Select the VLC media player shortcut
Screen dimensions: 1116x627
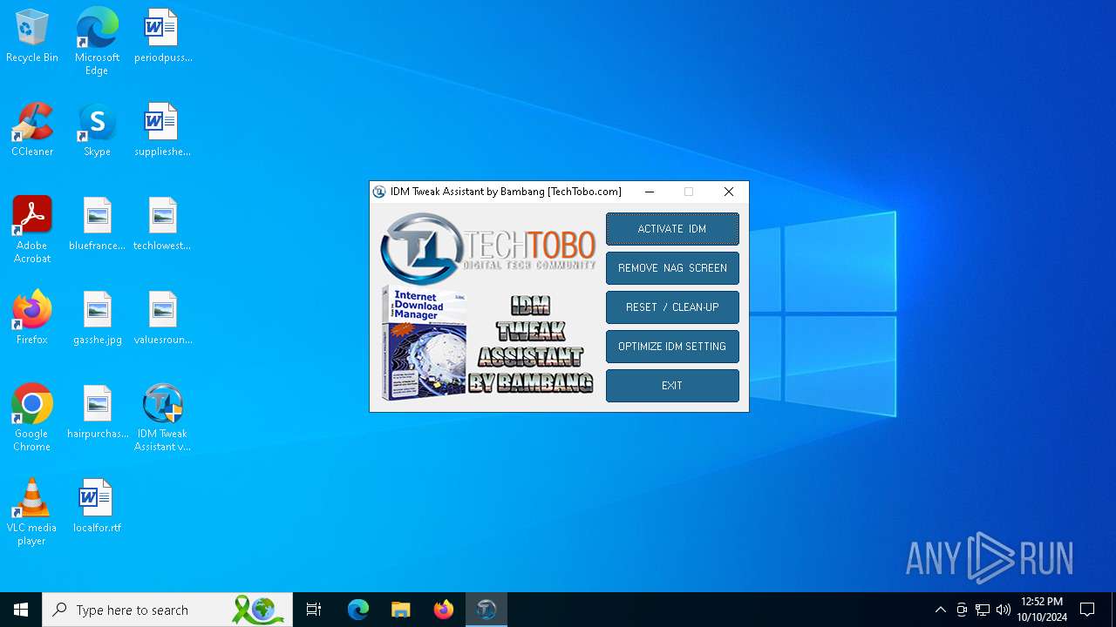pyautogui.click(x=32, y=512)
